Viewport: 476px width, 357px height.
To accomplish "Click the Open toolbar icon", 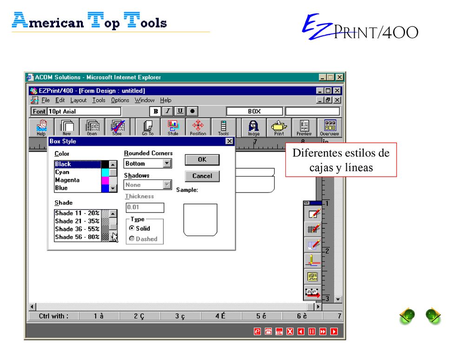I will pyautogui.click(x=92, y=127).
